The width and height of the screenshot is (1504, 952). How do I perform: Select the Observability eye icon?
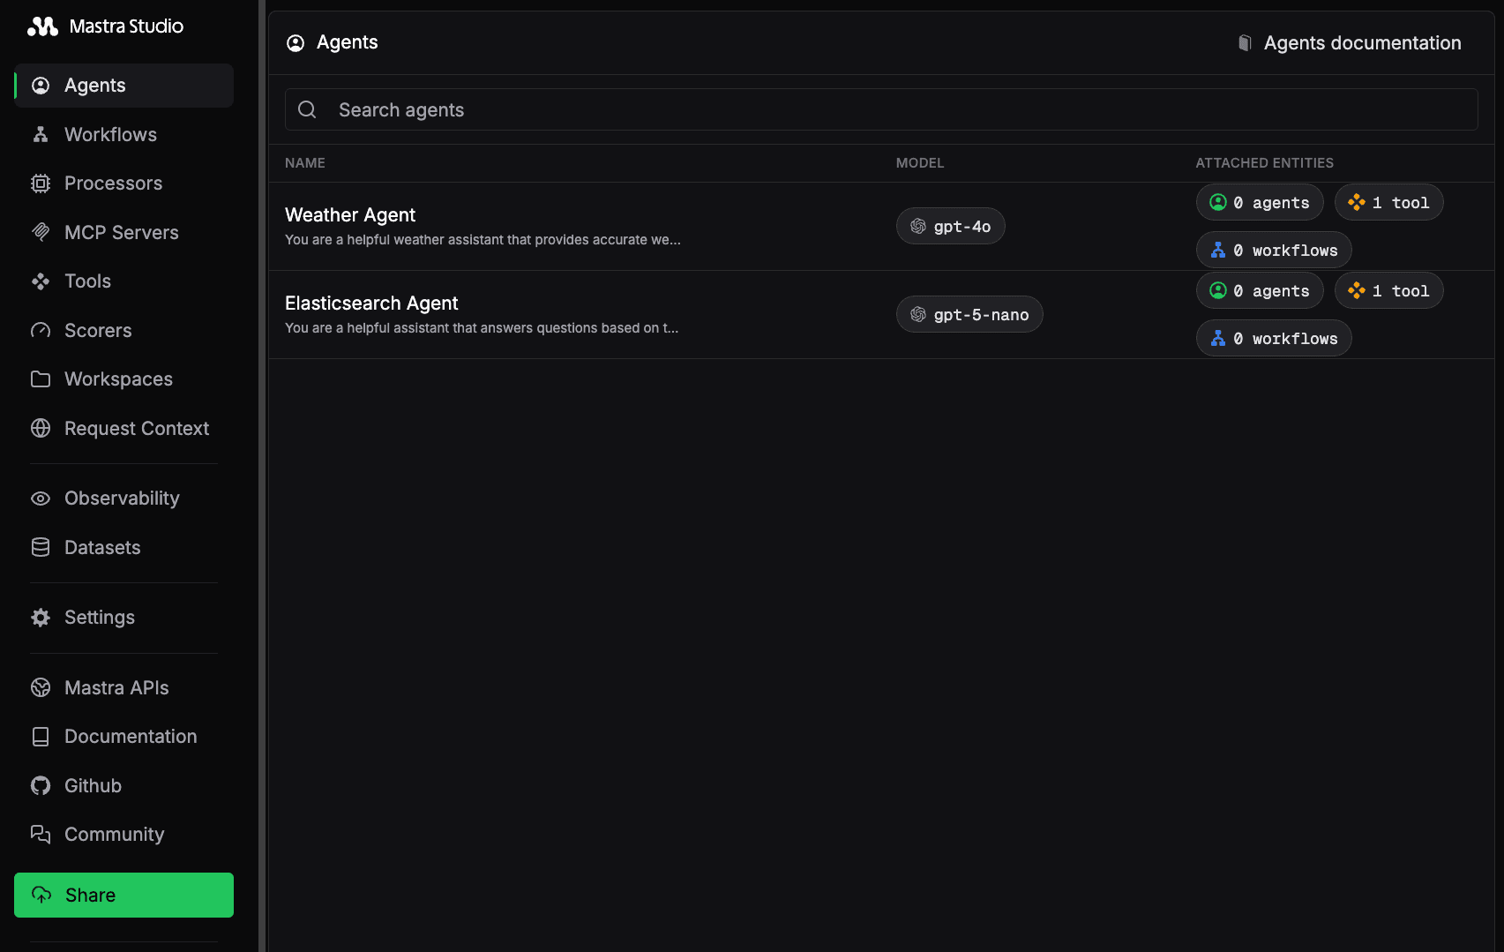point(41,498)
